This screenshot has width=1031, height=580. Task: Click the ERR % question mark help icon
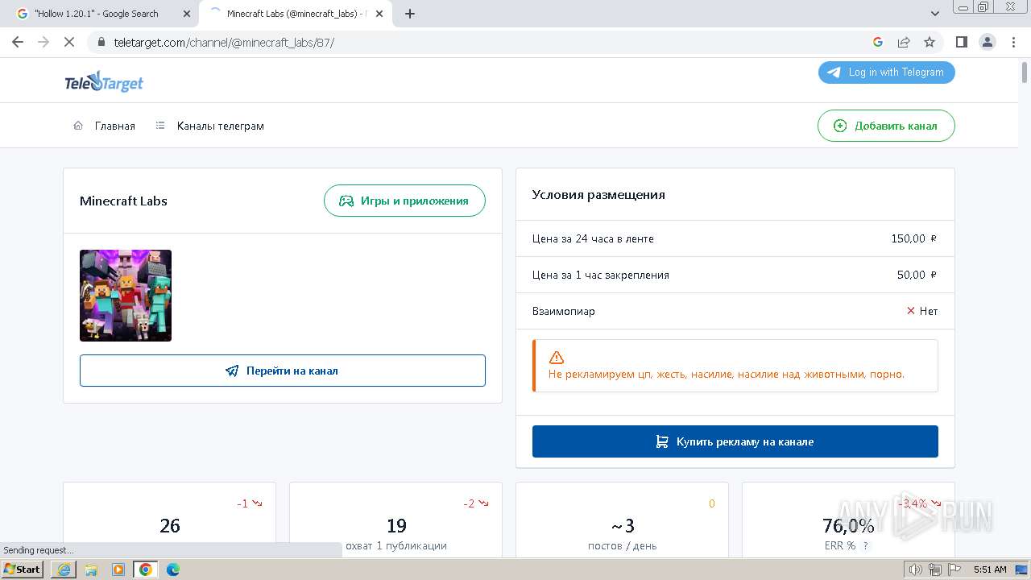(866, 545)
